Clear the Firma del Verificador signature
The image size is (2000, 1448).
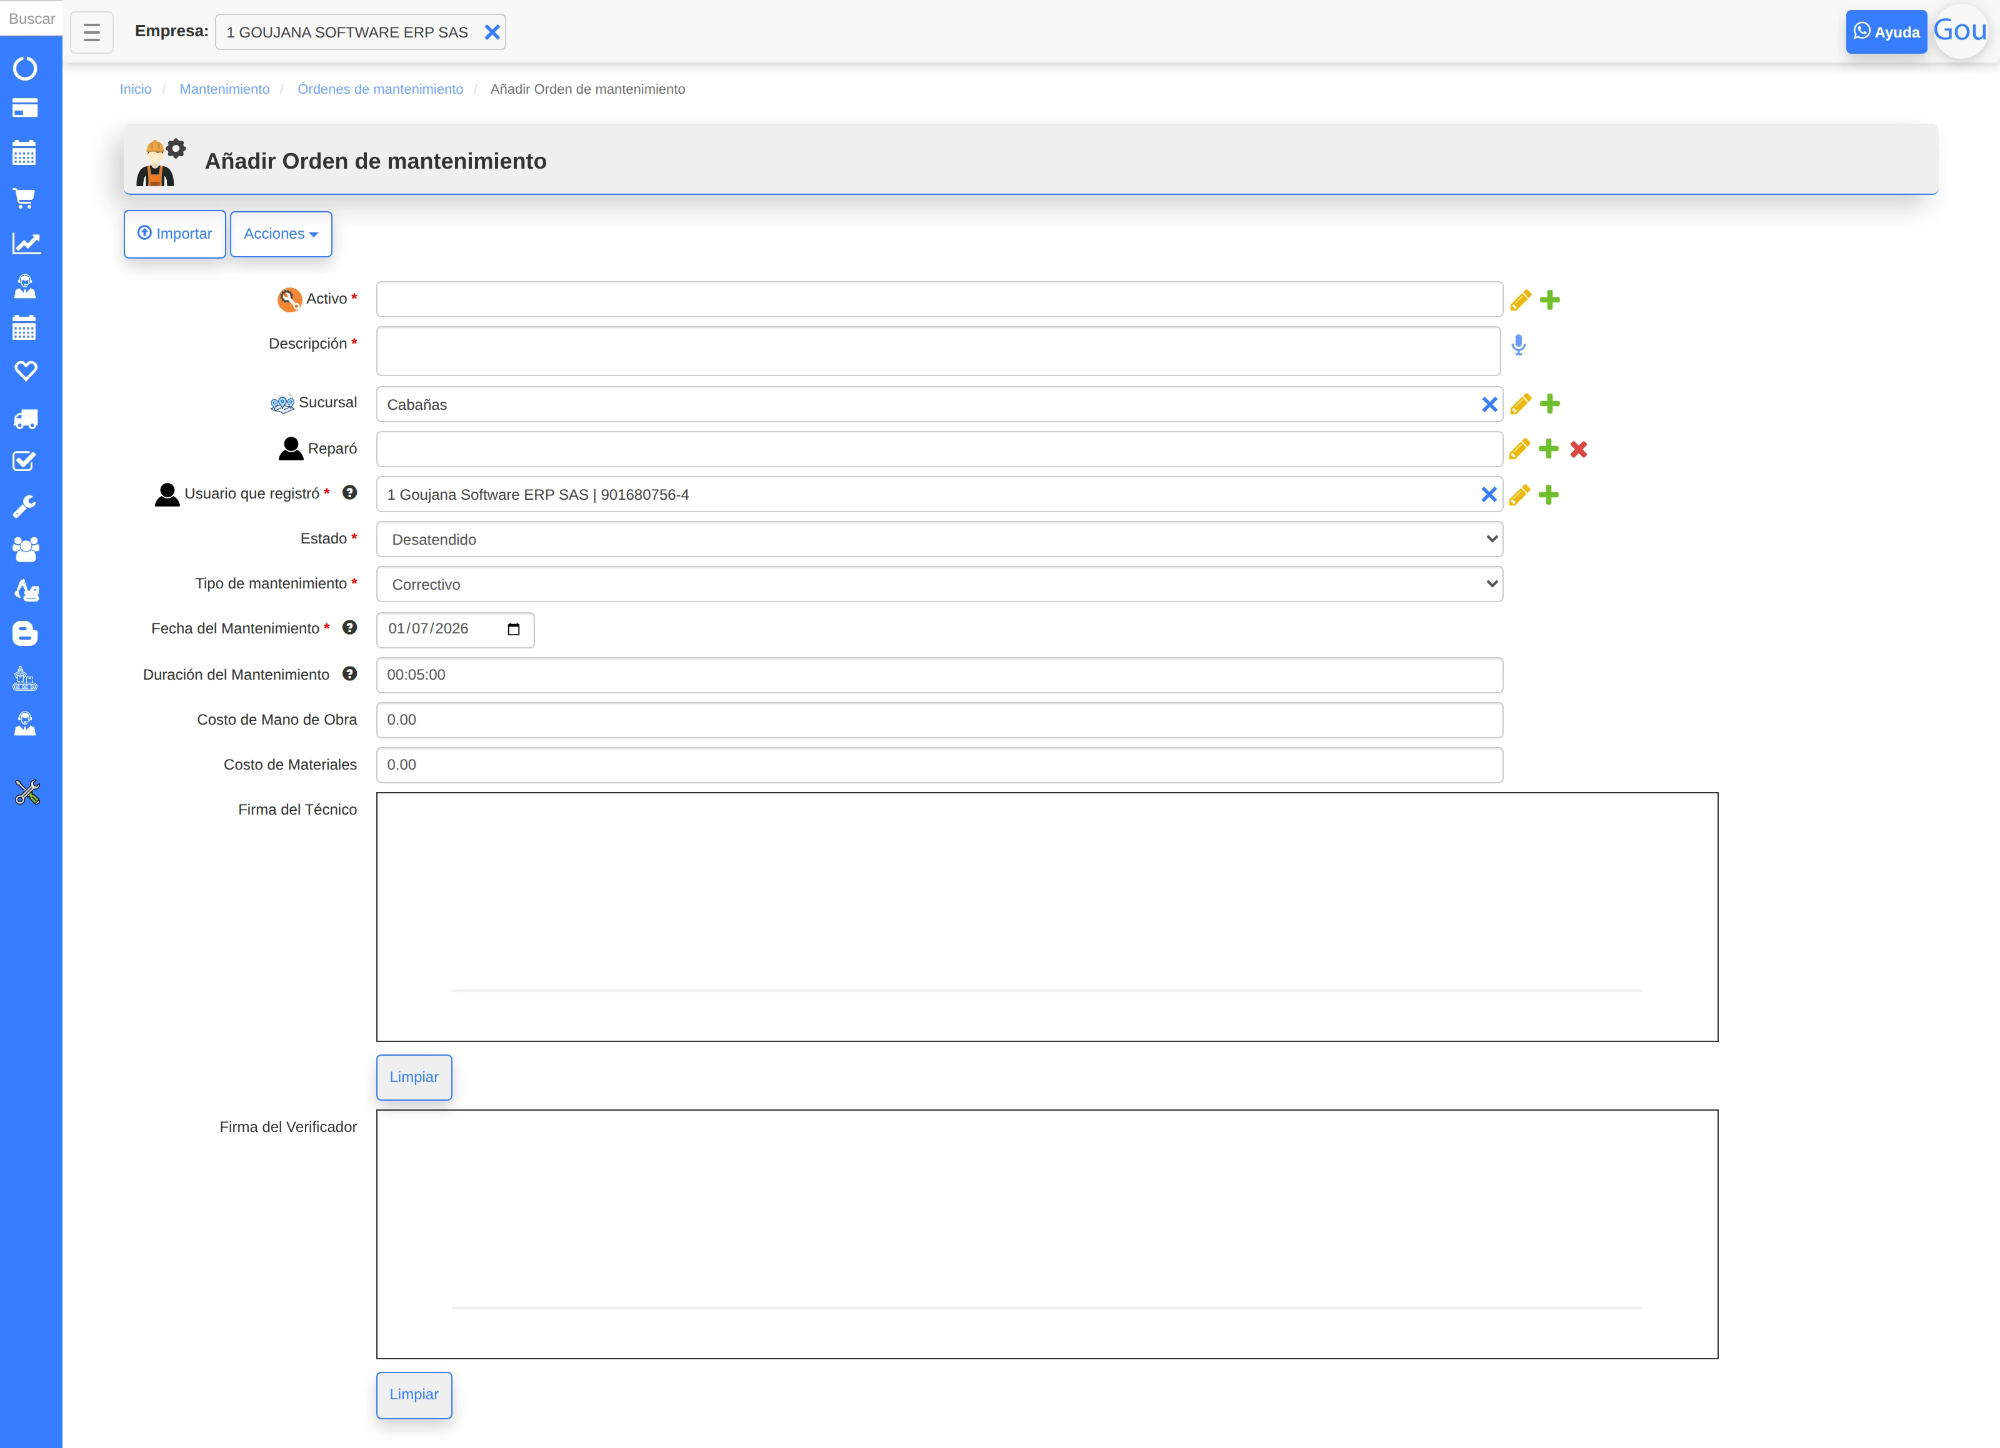414,1394
